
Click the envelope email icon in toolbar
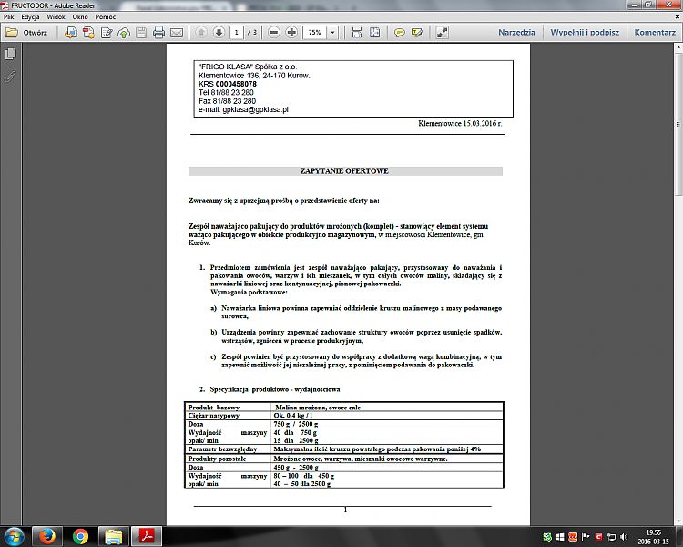pos(177,32)
